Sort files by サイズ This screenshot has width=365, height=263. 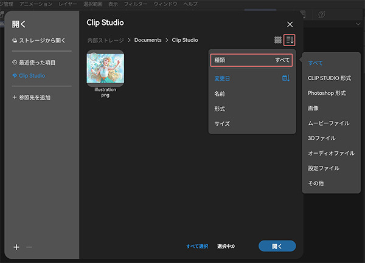[222, 124]
